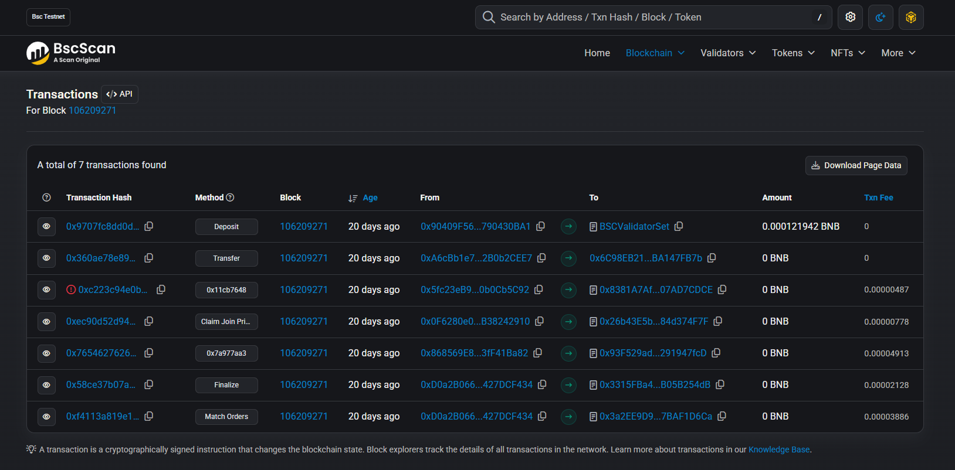Open the More dropdown menu
The image size is (955, 470).
(898, 53)
